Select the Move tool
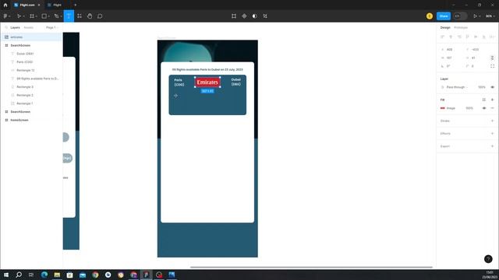Screen dimensions: 499x280 (x=19, y=16)
